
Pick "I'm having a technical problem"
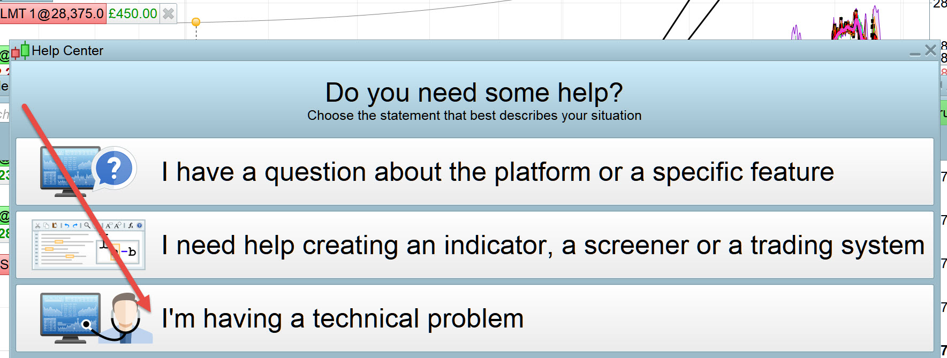click(343, 319)
